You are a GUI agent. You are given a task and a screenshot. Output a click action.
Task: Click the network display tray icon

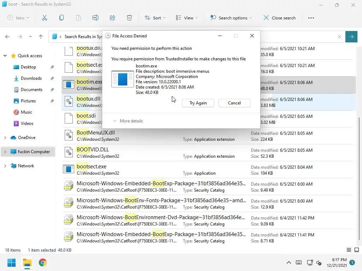click(x=310, y=263)
